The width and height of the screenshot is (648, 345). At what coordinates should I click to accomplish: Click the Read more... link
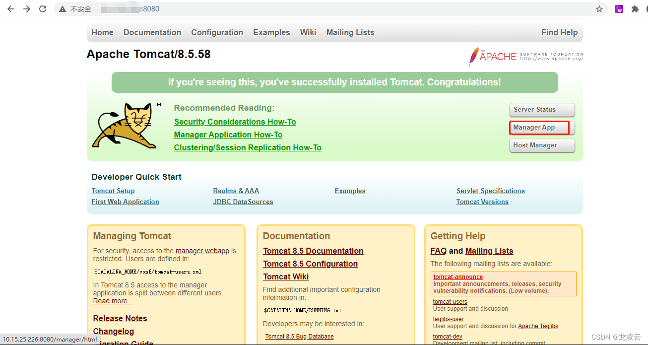113,301
